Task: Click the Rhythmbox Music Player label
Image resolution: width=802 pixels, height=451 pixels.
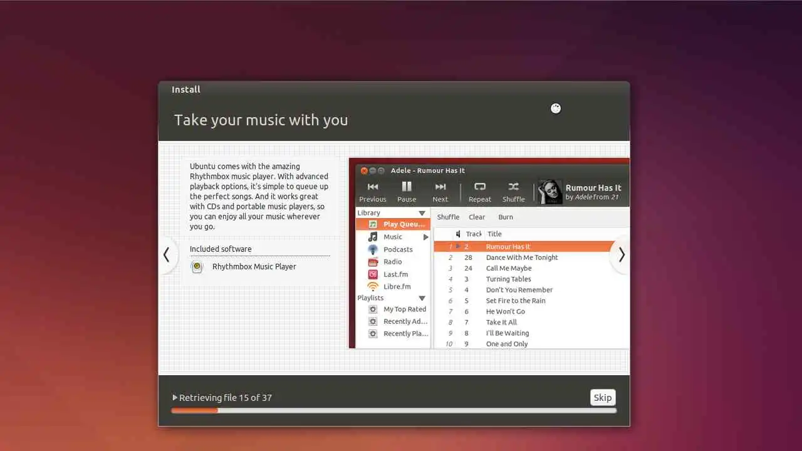Action: 254,267
